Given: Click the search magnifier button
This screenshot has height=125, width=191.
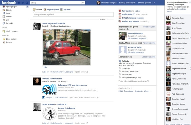Looking at the screenshot, I should point(83,3).
